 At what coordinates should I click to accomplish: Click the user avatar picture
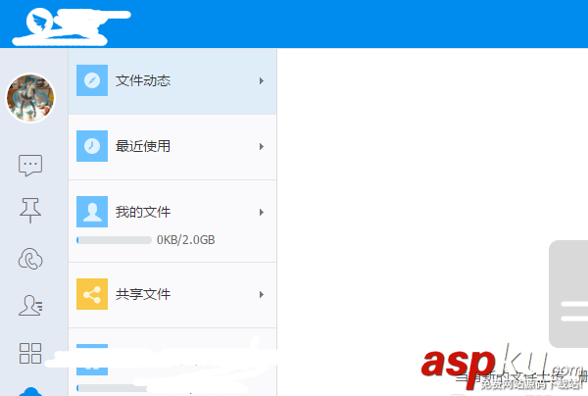pyautogui.click(x=30, y=98)
